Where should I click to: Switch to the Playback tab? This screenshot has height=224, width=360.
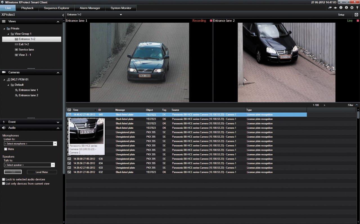coord(27,8)
